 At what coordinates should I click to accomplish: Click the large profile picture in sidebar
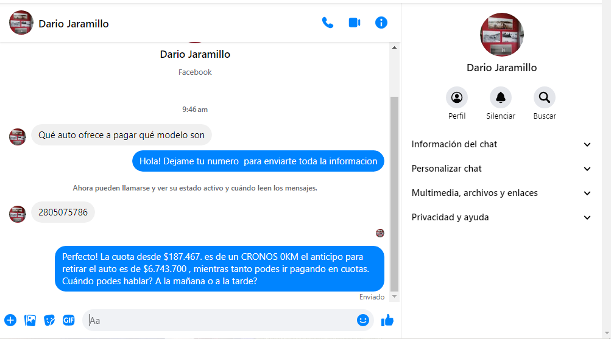point(502,35)
